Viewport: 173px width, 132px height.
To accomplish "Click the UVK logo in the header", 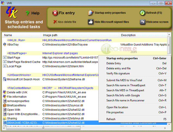I will click(12, 12).
